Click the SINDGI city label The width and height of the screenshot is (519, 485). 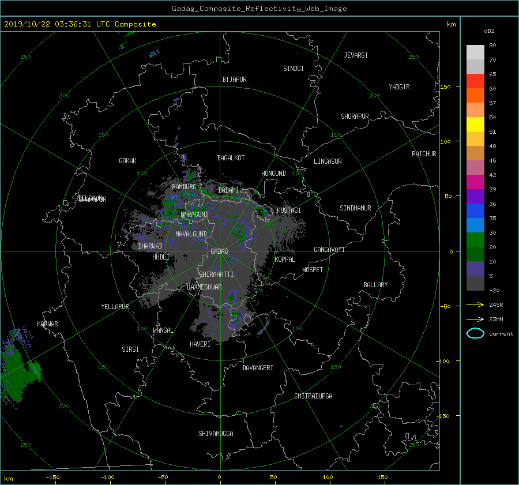pyautogui.click(x=294, y=69)
